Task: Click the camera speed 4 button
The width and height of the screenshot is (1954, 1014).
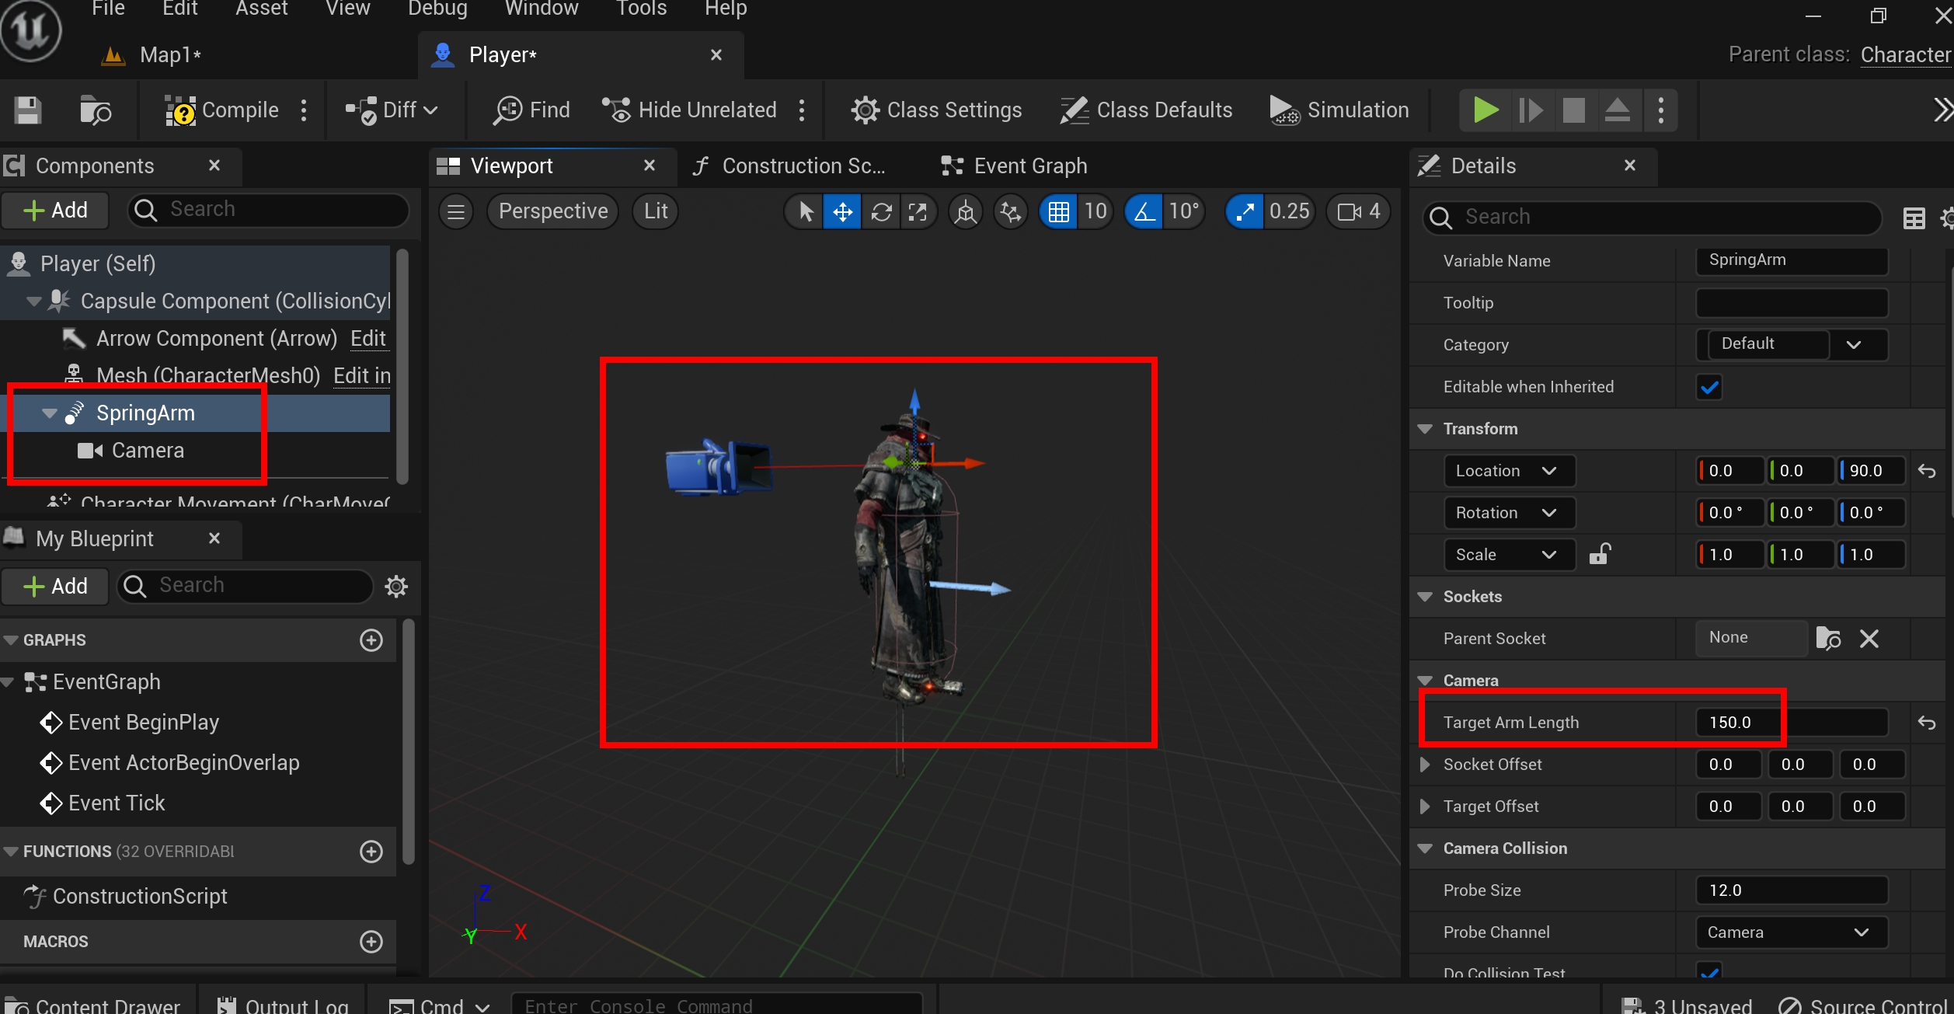Action: point(1358,211)
